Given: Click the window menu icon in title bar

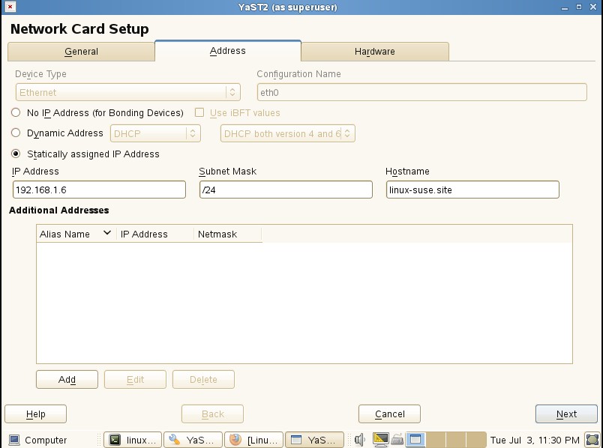Looking at the screenshot, I should coord(10,7).
